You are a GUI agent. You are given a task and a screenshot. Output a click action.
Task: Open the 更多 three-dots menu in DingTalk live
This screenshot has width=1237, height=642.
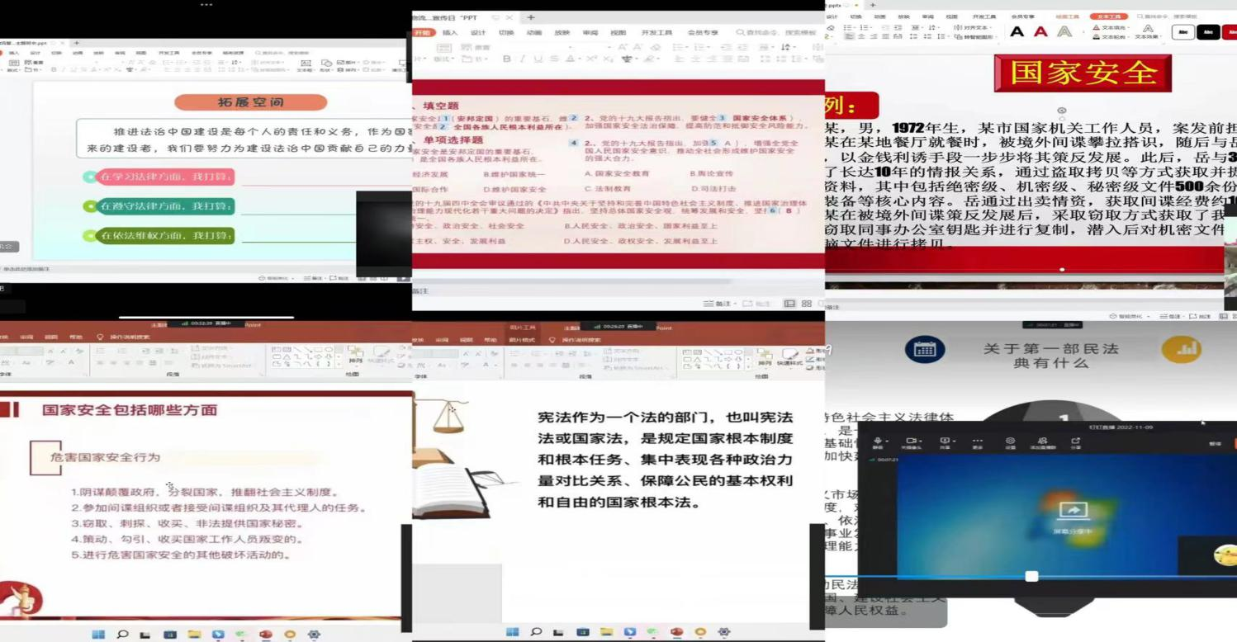[977, 442]
